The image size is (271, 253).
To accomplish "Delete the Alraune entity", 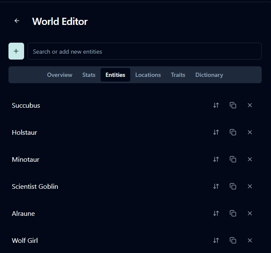I will [250, 213].
